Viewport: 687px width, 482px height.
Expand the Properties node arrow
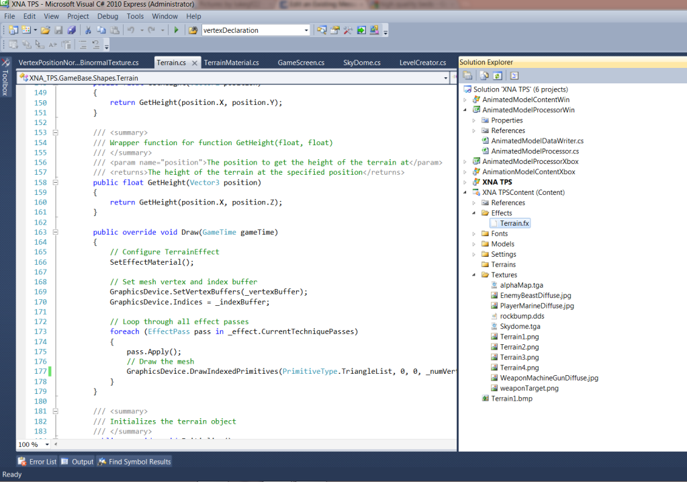pos(474,120)
